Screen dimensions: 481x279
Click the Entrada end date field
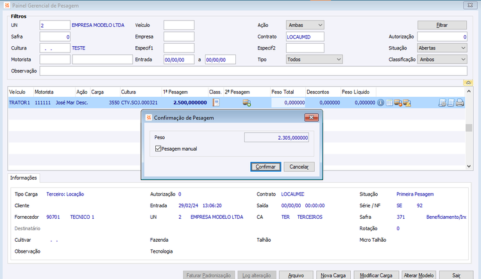pyautogui.click(x=220, y=60)
